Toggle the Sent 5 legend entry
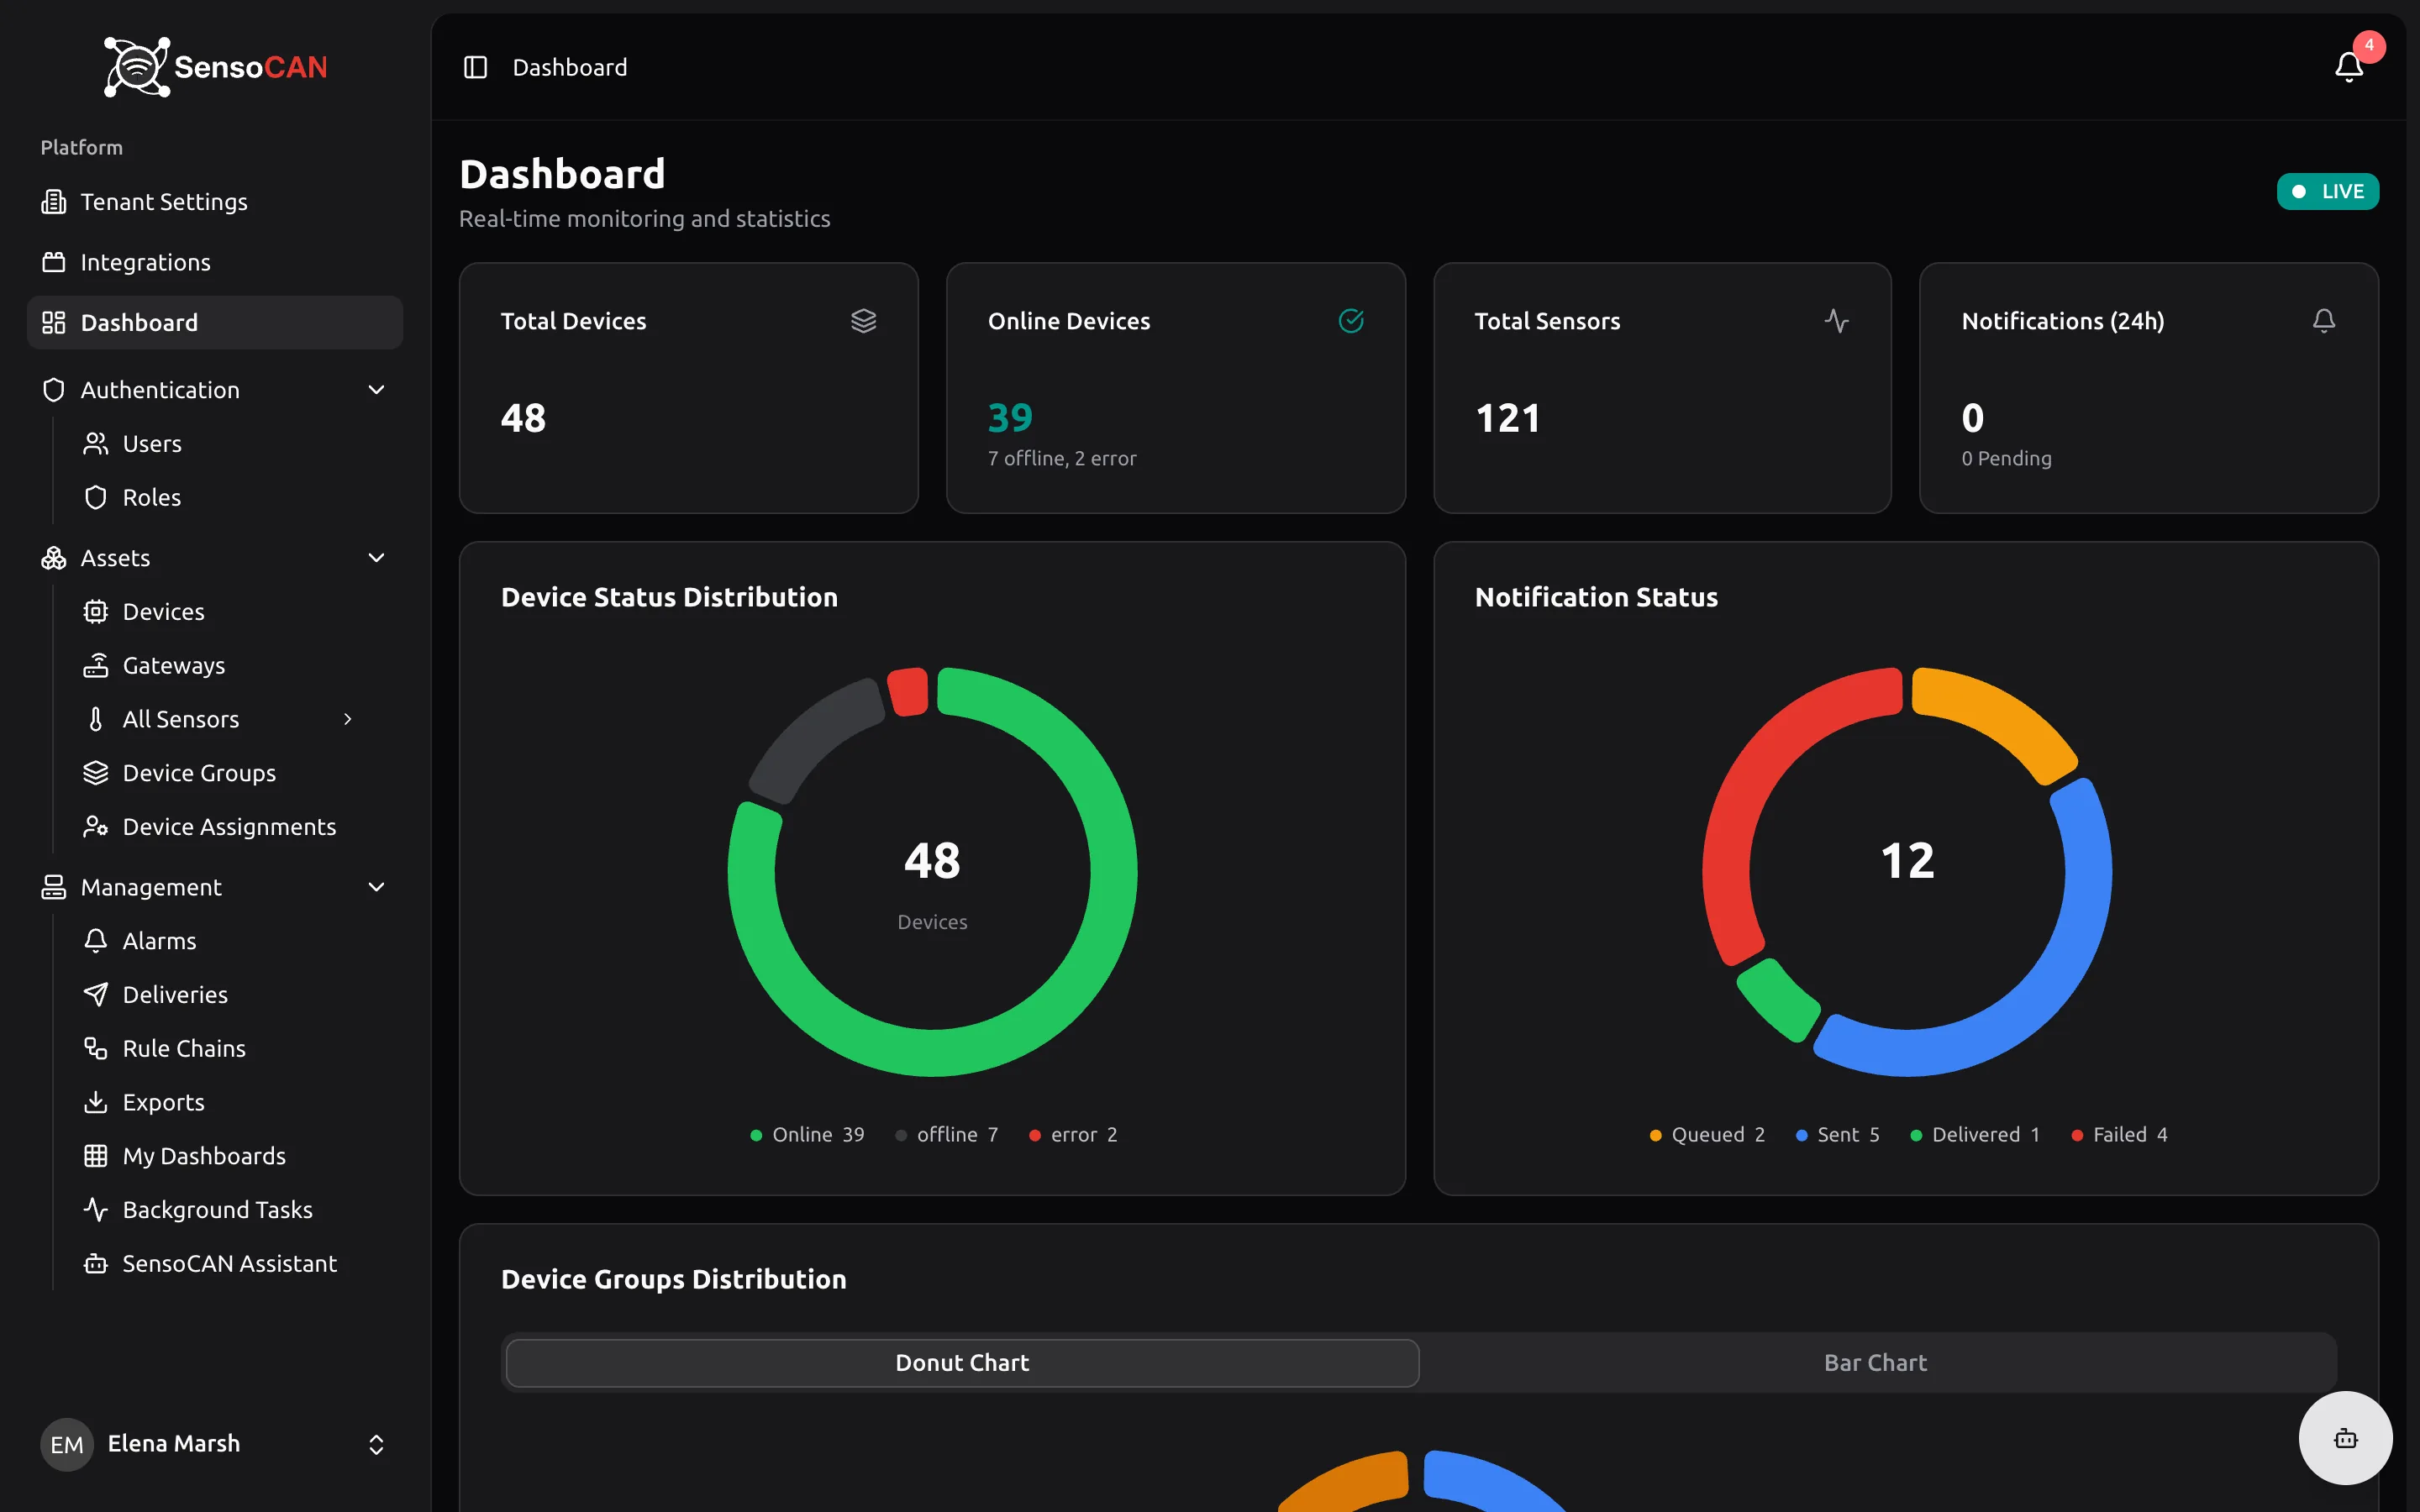This screenshot has height=1512, width=2420. tap(1838, 1135)
